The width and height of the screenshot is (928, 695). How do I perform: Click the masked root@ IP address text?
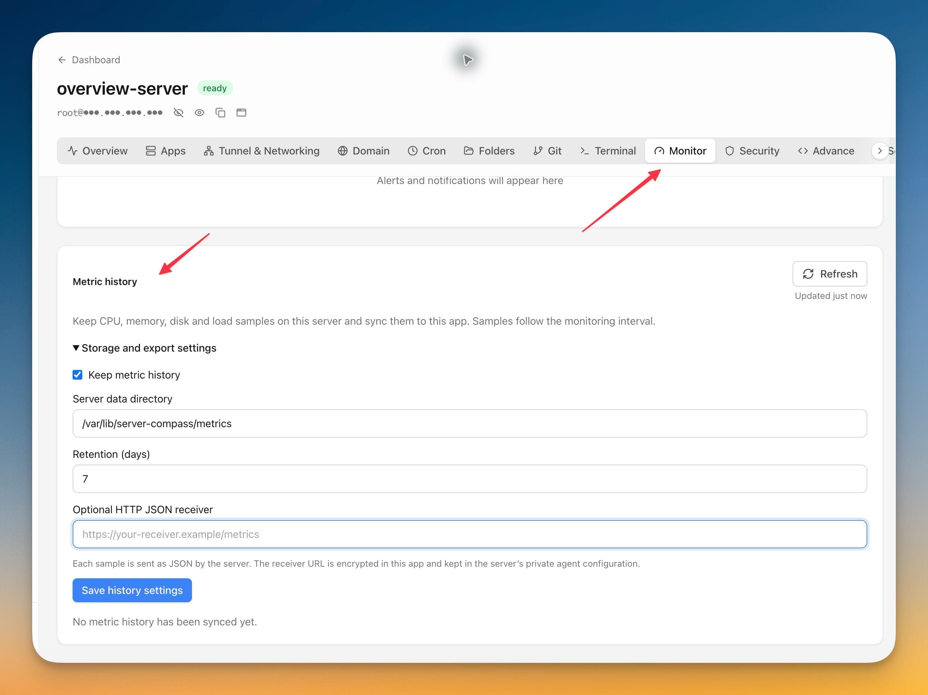pyautogui.click(x=110, y=113)
